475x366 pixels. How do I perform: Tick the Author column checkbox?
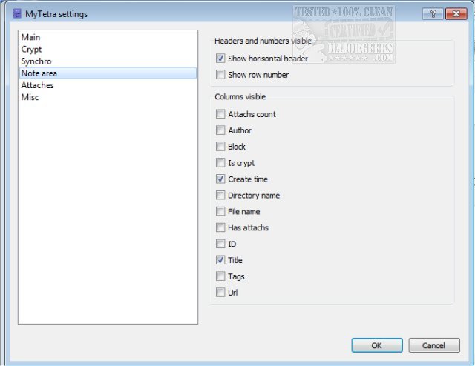[220, 130]
